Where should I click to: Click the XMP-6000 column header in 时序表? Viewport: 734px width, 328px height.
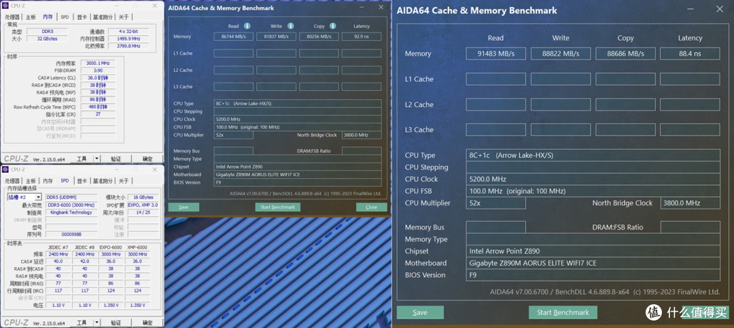(x=137, y=247)
